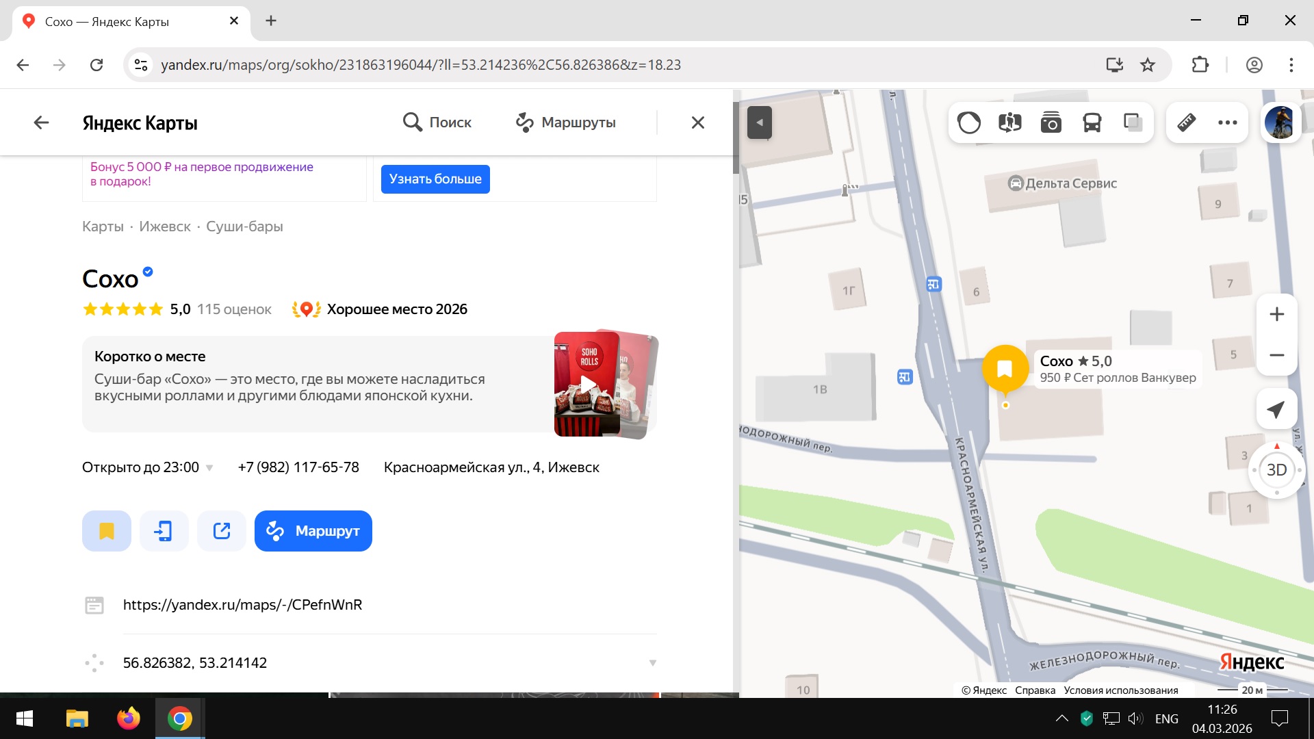The width and height of the screenshot is (1314, 739).
Task: Open the Маршруты routes tab
Action: [x=566, y=122]
